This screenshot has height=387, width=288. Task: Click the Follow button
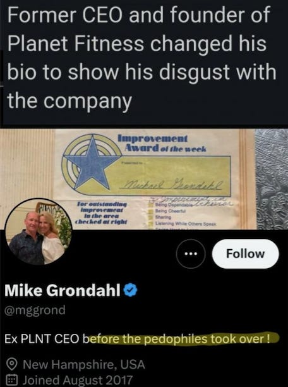point(245,254)
